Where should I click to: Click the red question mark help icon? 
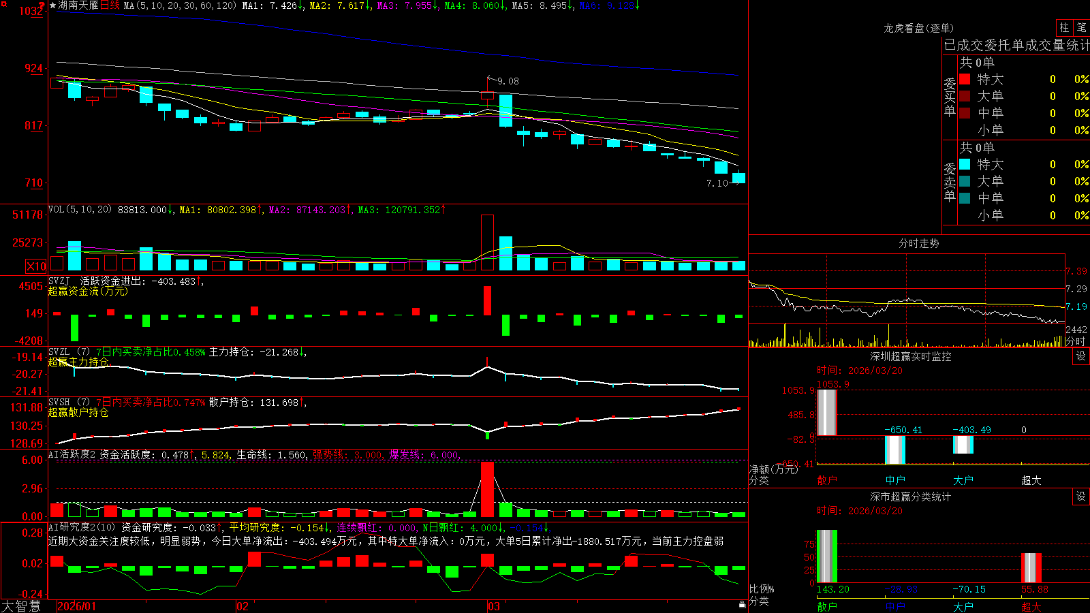tap(42, 5)
